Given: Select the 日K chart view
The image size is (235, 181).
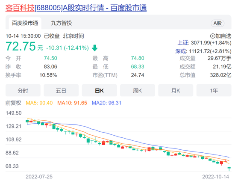Looking at the screenshot, I should [100, 90].
